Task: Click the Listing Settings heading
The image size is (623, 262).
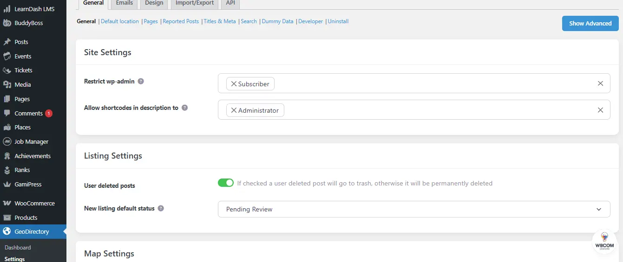Action: pos(113,156)
